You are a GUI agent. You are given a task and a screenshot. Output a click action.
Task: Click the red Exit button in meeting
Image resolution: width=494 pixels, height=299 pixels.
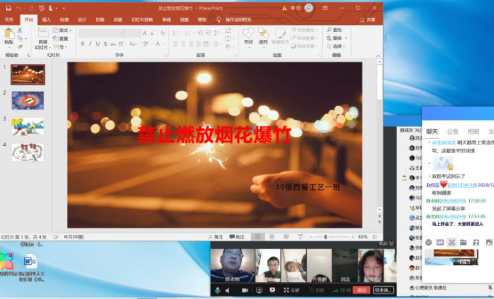tap(362, 290)
